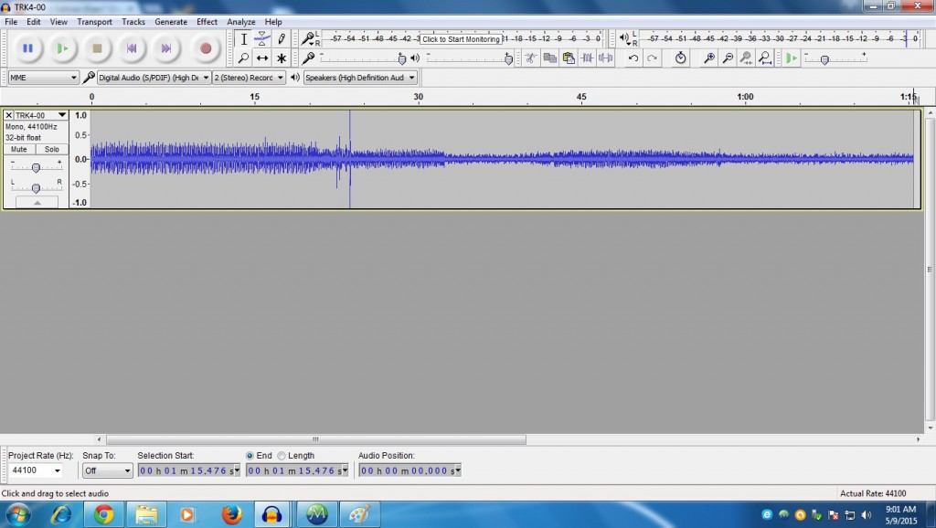This screenshot has width=936, height=528.
Task: Open the Analyze menu
Action: click(241, 22)
